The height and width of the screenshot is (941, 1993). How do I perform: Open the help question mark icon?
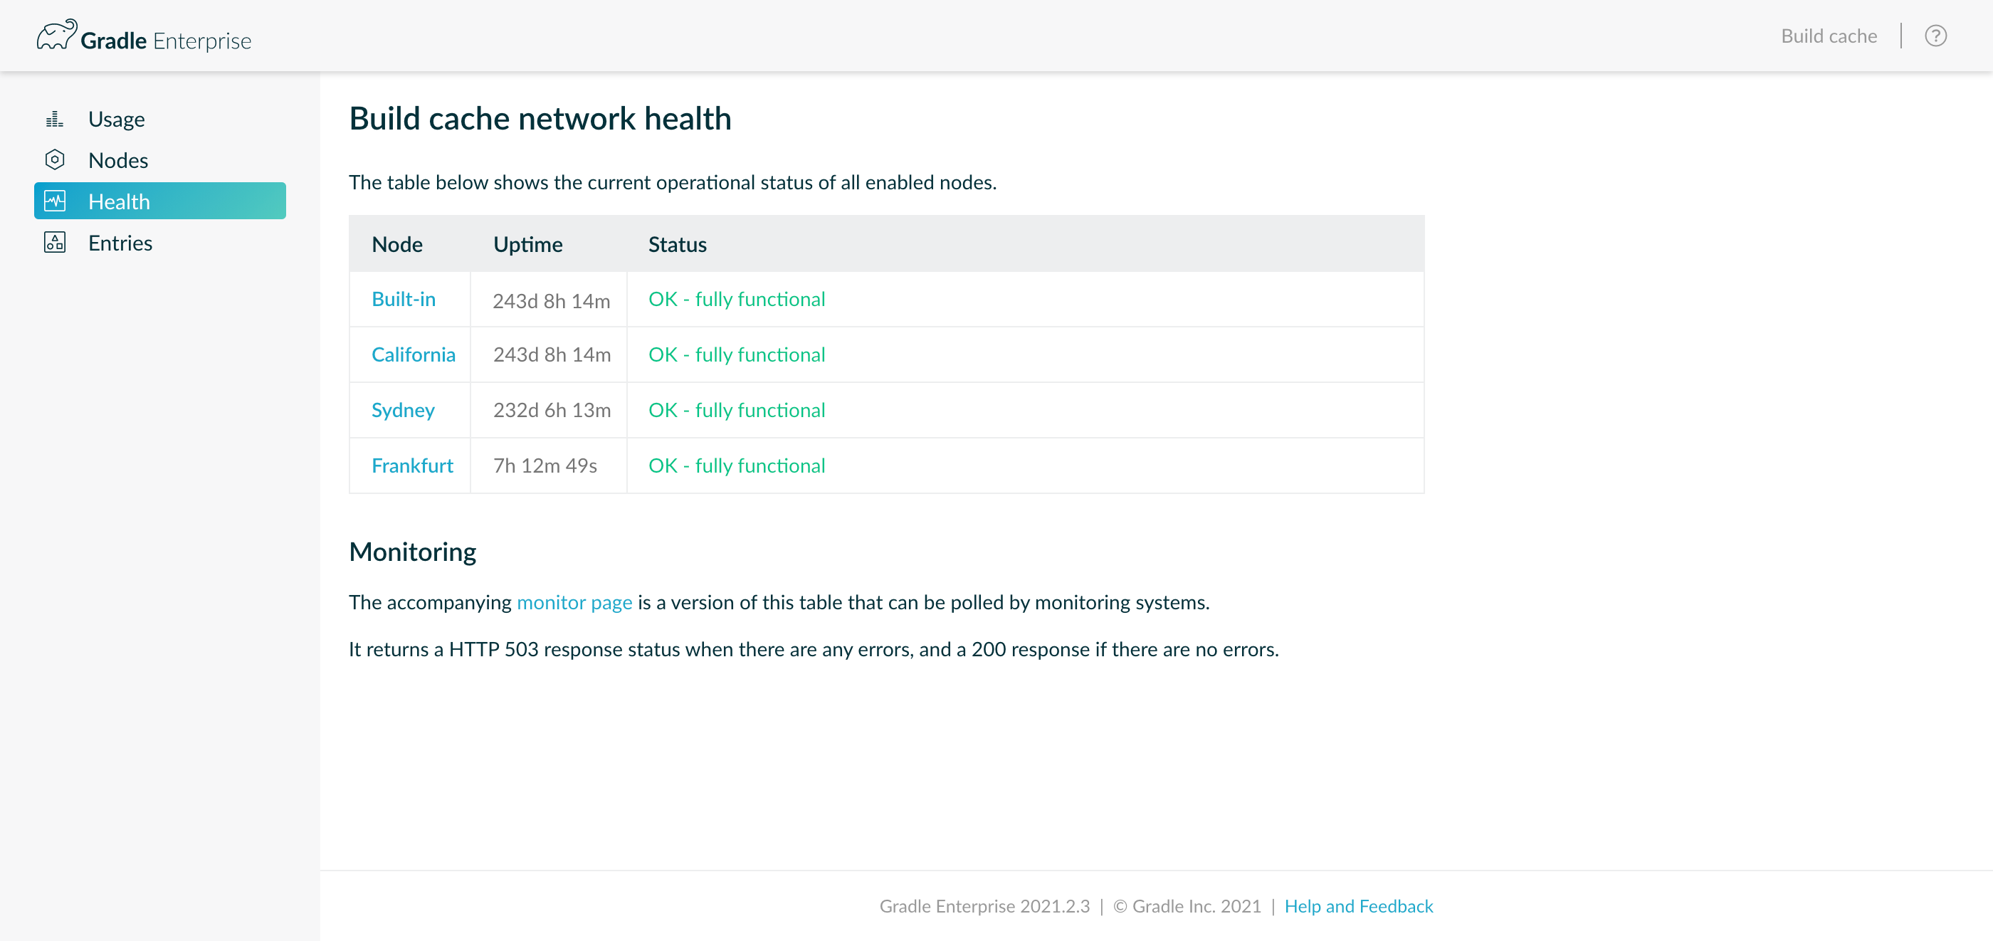(x=1936, y=36)
